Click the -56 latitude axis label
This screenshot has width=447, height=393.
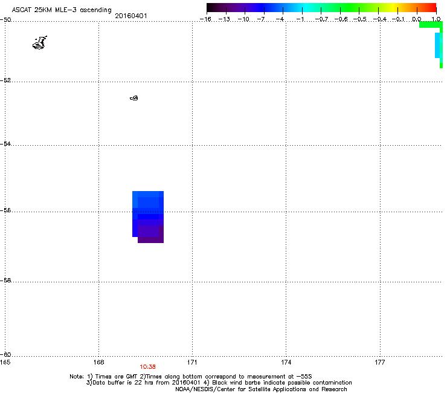(x=5, y=210)
